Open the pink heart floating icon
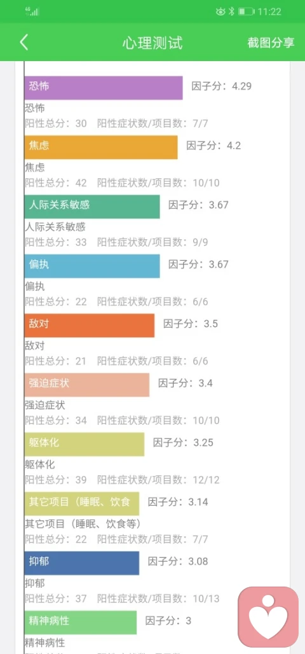The image size is (305, 654). 268,617
